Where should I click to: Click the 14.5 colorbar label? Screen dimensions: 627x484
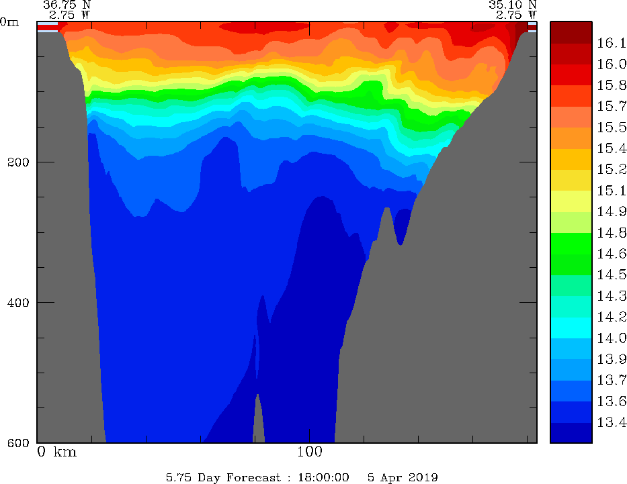(x=612, y=275)
